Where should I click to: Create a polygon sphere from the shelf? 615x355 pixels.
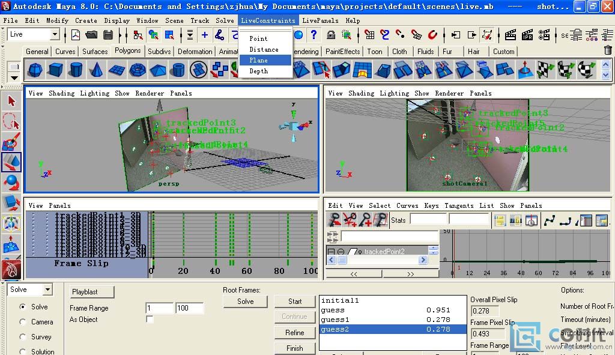coord(35,70)
